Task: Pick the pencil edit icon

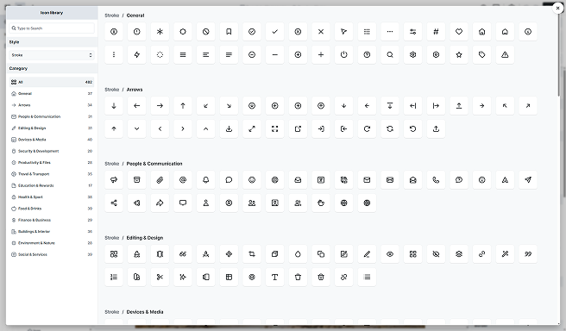Action: (367, 254)
